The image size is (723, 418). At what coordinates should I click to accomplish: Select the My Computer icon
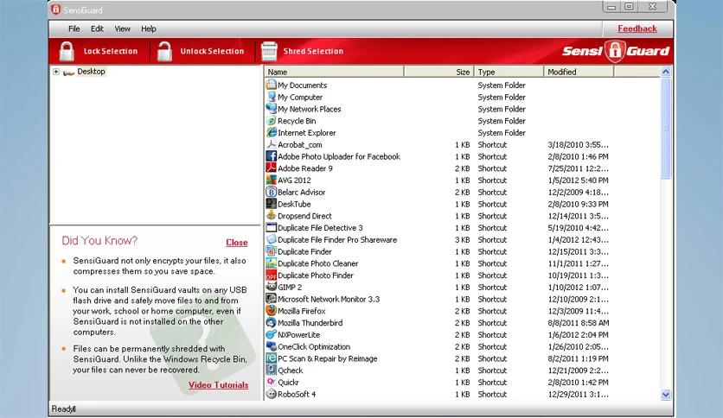tap(272, 97)
